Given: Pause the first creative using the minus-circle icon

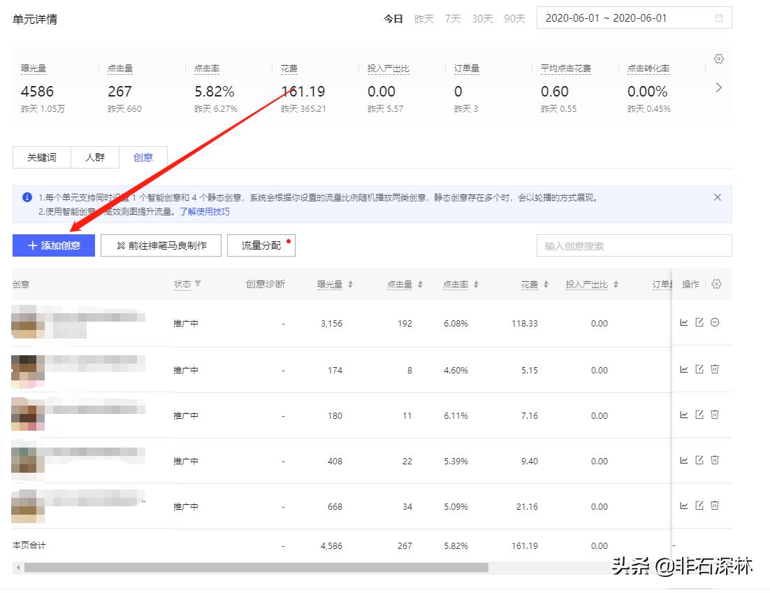Looking at the screenshot, I should tap(715, 322).
